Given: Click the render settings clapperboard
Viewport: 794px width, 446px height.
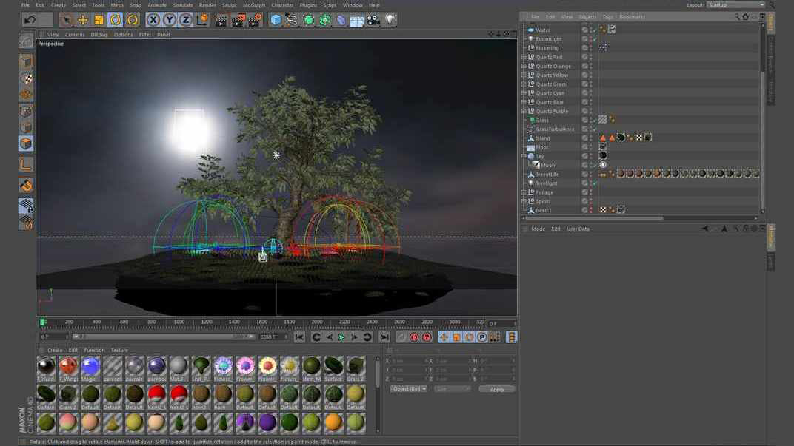Looking at the screenshot, I should click(x=255, y=20).
